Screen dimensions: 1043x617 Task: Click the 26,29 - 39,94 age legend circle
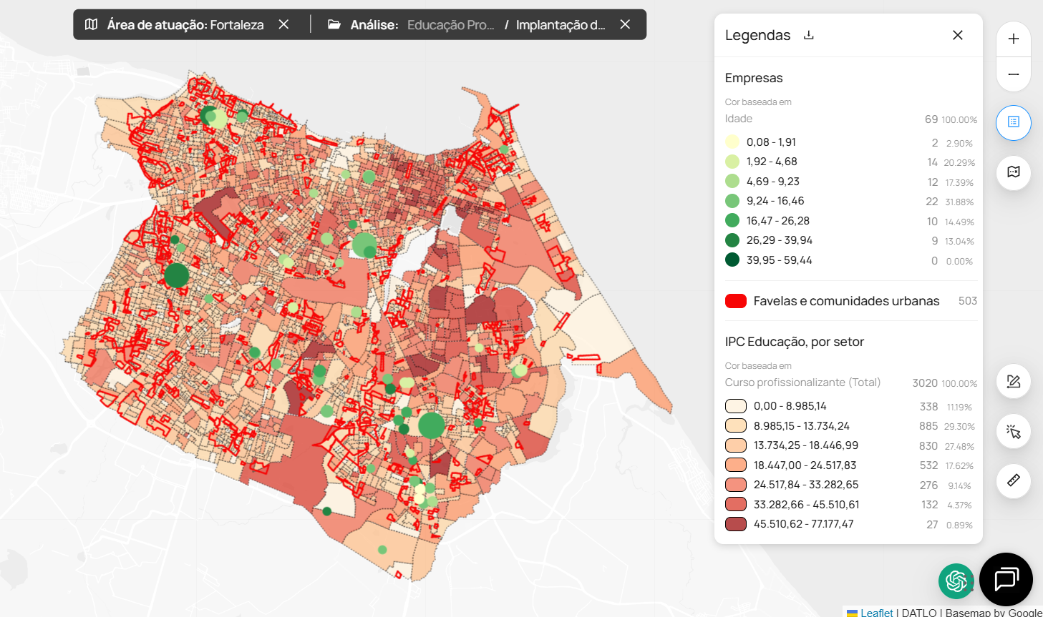pyautogui.click(x=732, y=240)
